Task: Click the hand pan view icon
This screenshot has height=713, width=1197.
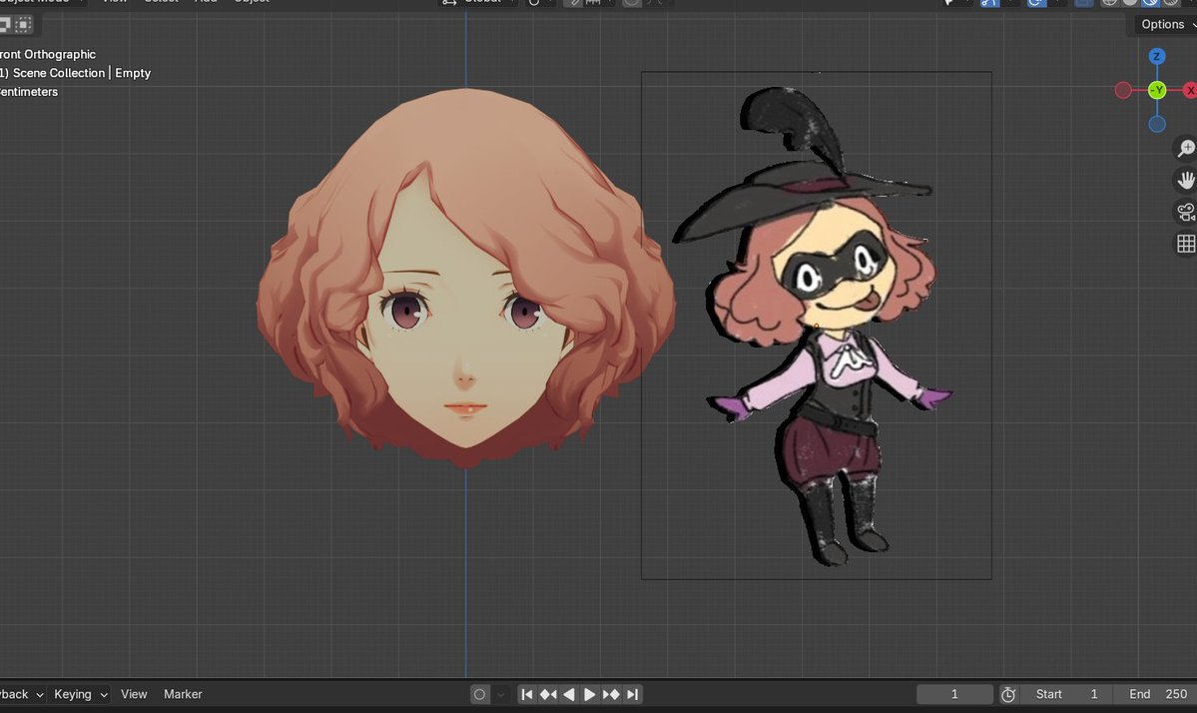Action: tap(1186, 180)
